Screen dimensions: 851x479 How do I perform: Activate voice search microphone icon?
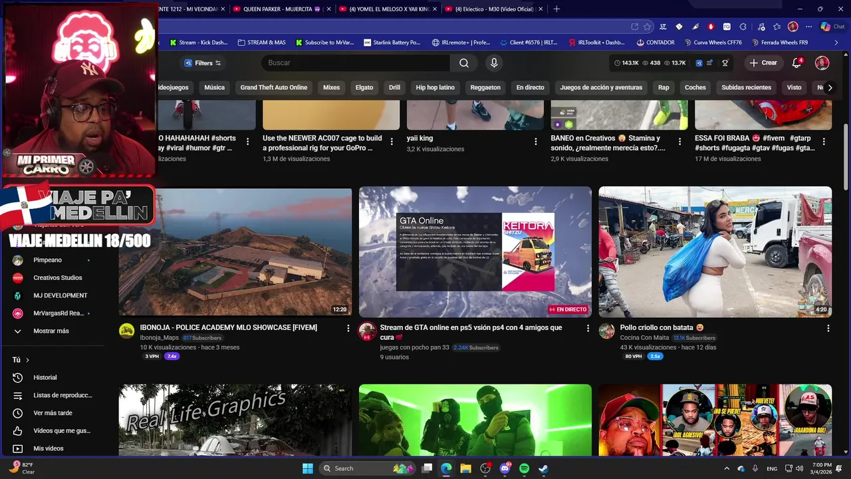coord(493,63)
